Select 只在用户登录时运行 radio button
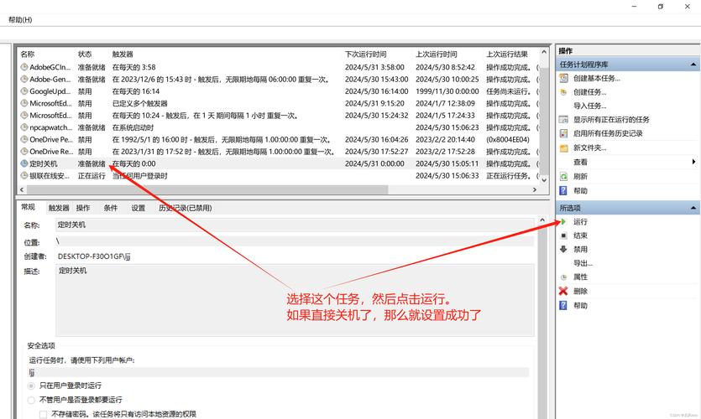 pos(31,385)
